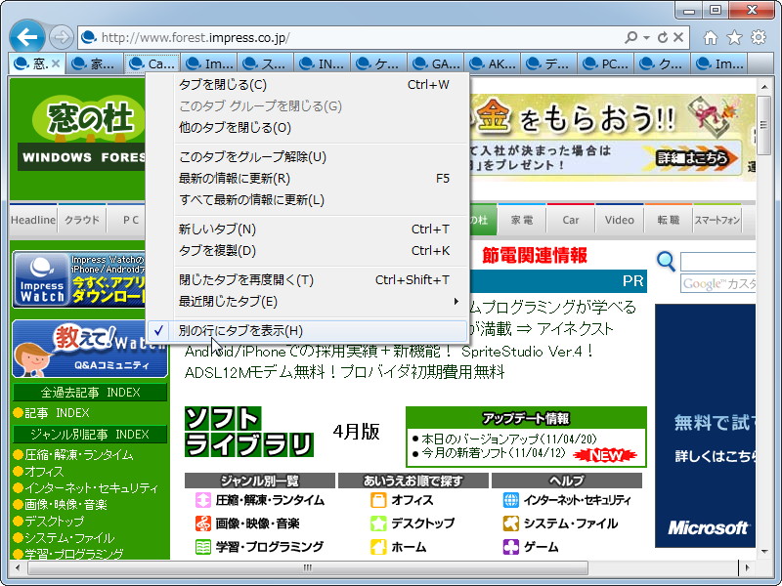Choose 新しいタブ(N) menu item
Screen dimensions: 782x586
tap(308, 230)
